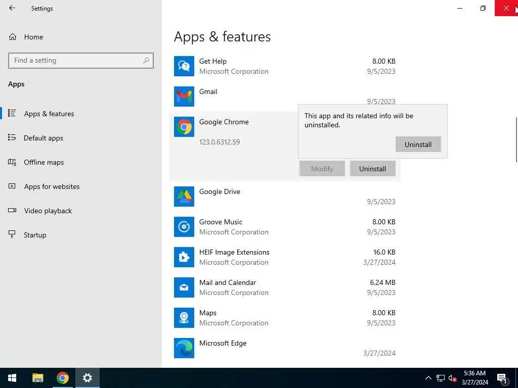Click the Home icon in sidebar
The height and width of the screenshot is (388, 518).
[13, 37]
